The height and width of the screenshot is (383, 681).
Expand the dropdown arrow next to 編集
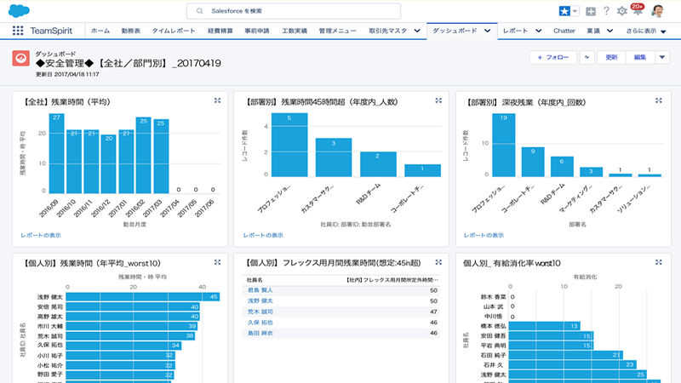tap(662, 58)
